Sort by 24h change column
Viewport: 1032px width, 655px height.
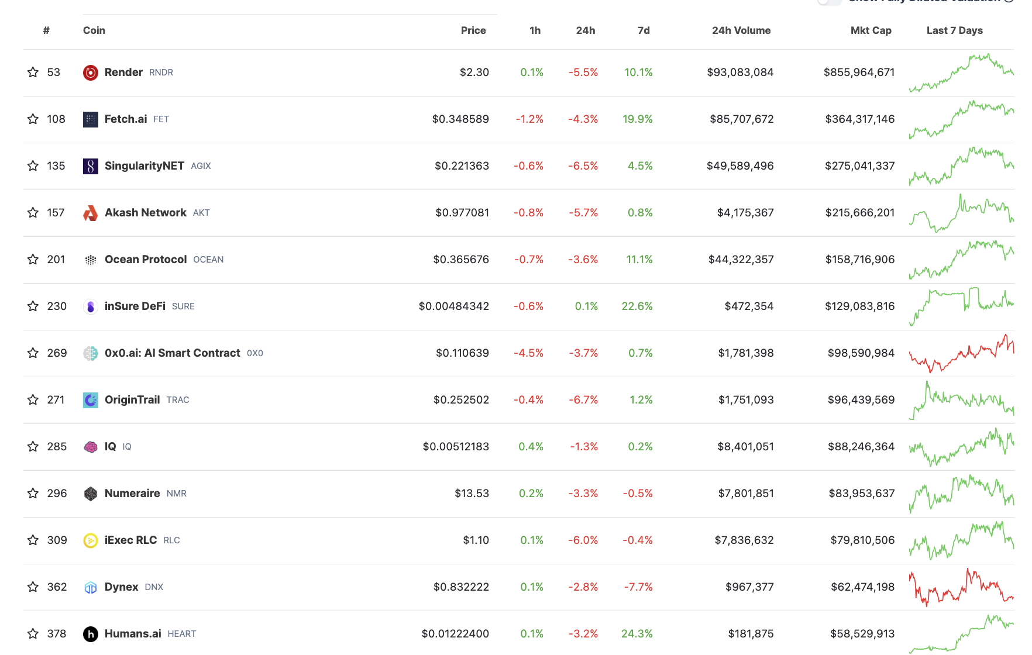click(586, 30)
